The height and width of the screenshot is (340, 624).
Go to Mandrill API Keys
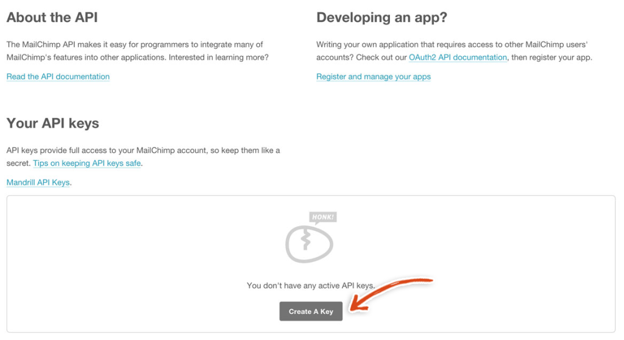click(x=38, y=182)
